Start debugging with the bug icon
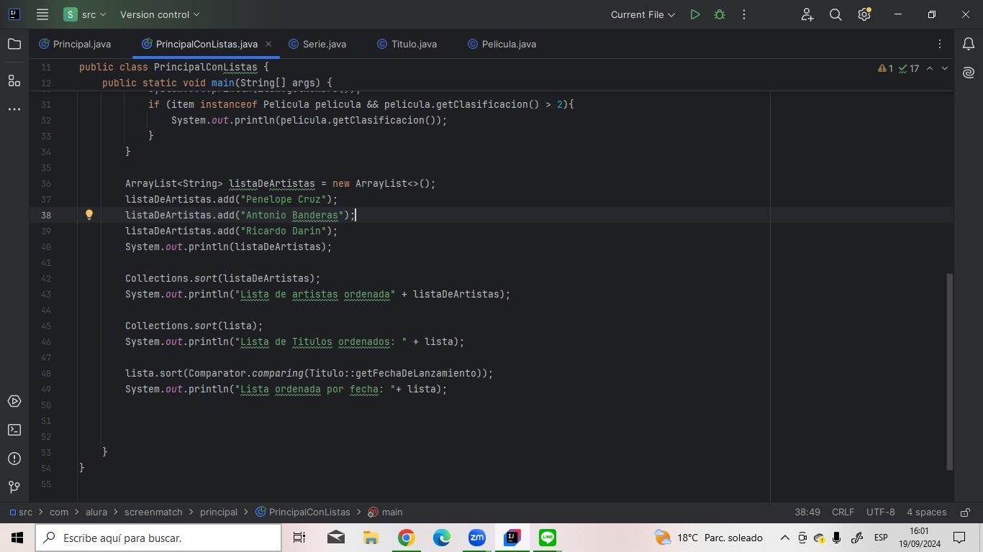The width and height of the screenshot is (983, 552). click(719, 14)
